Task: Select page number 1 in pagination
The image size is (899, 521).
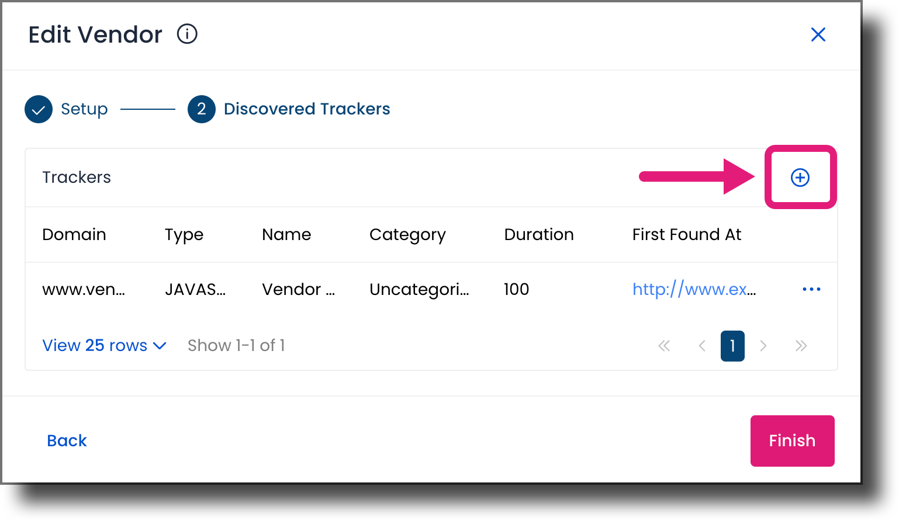Action: pyautogui.click(x=732, y=346)
